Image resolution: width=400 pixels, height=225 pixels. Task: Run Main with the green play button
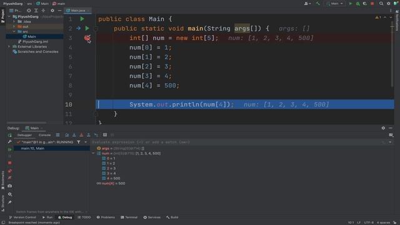coord(351,4)
